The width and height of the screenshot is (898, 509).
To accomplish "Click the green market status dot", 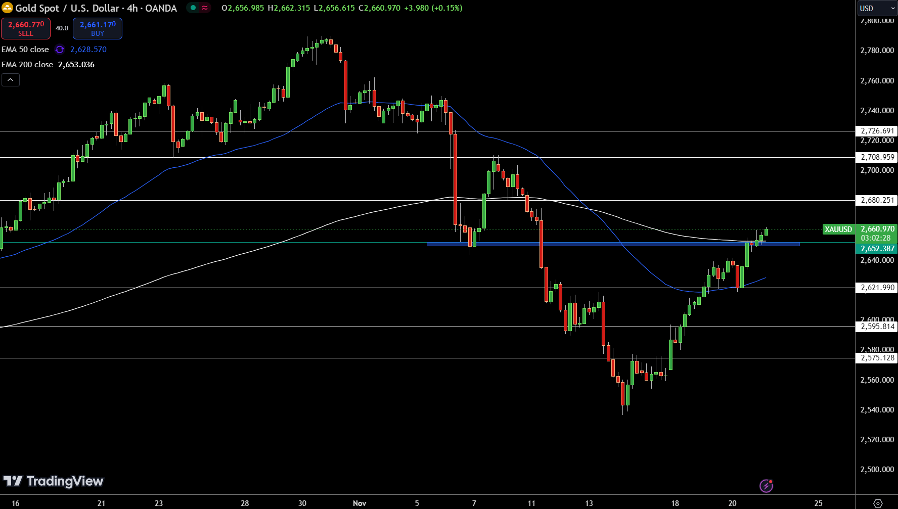I will tap(193, 8).
